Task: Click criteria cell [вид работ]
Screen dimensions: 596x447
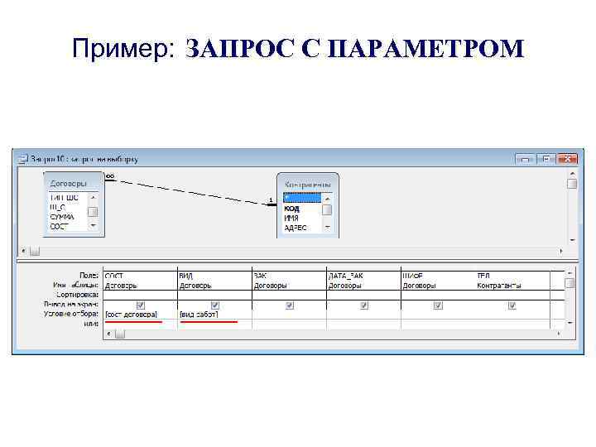Action: [214, 315]
